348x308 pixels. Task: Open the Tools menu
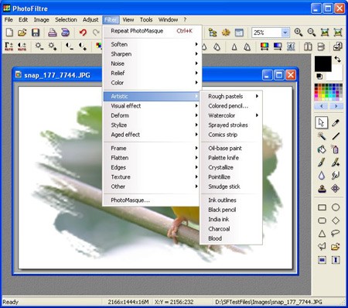[x=146, y=19]
